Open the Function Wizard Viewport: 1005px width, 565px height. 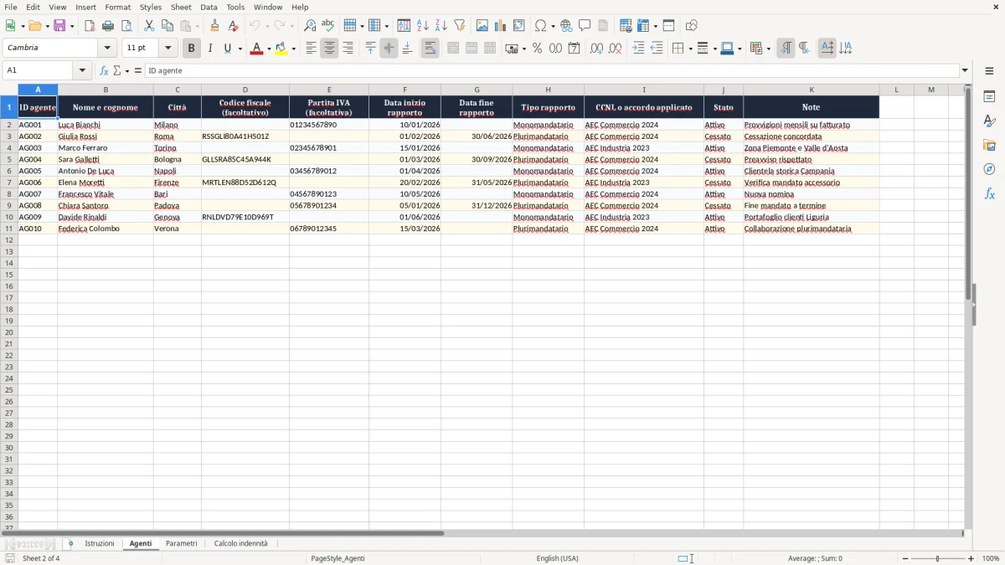pos(105,70)
